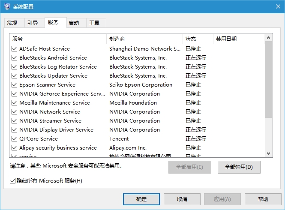The width and height of the screenshot is (285, 210).
Task: Select the QPCore Service row name
Action: [x=39, y=139]
